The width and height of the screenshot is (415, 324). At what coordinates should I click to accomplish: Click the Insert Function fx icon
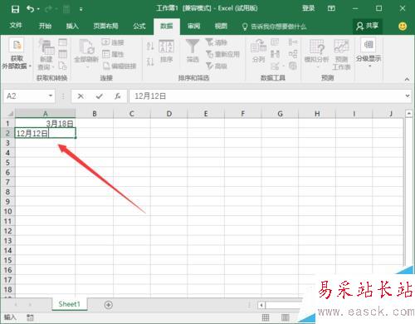coord(118,96)
